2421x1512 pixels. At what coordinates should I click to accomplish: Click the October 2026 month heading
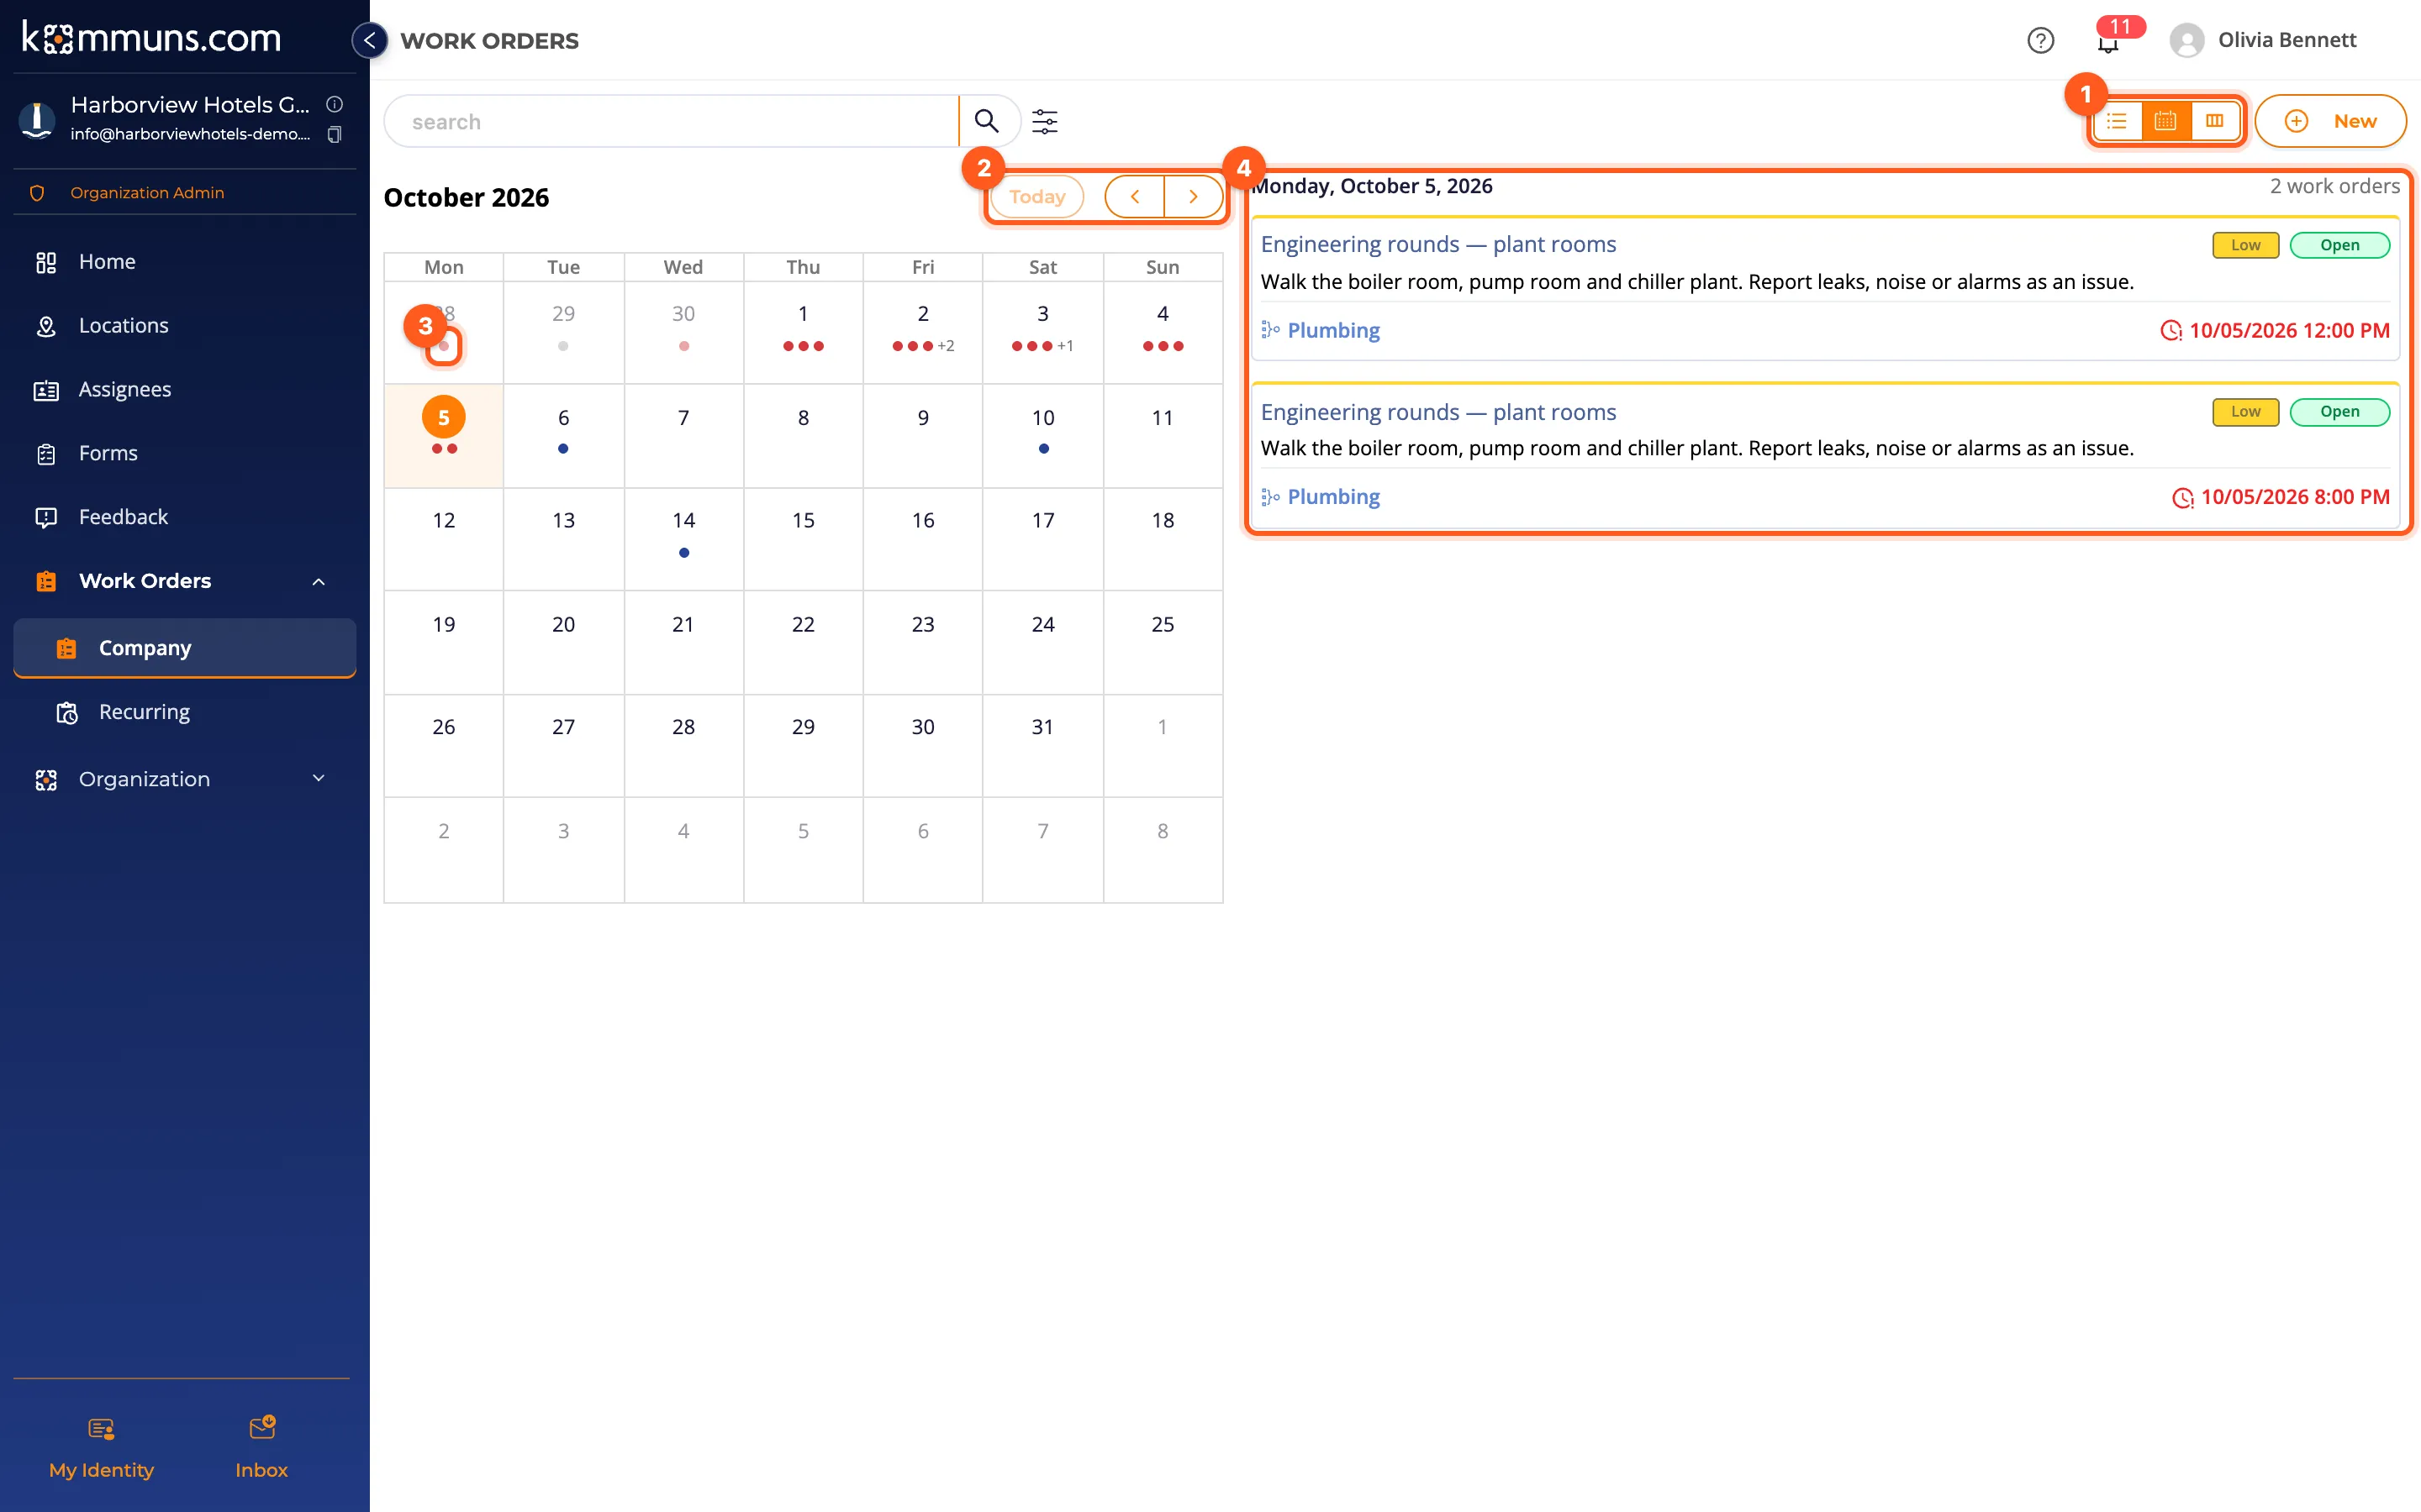[x=467, y=197]
